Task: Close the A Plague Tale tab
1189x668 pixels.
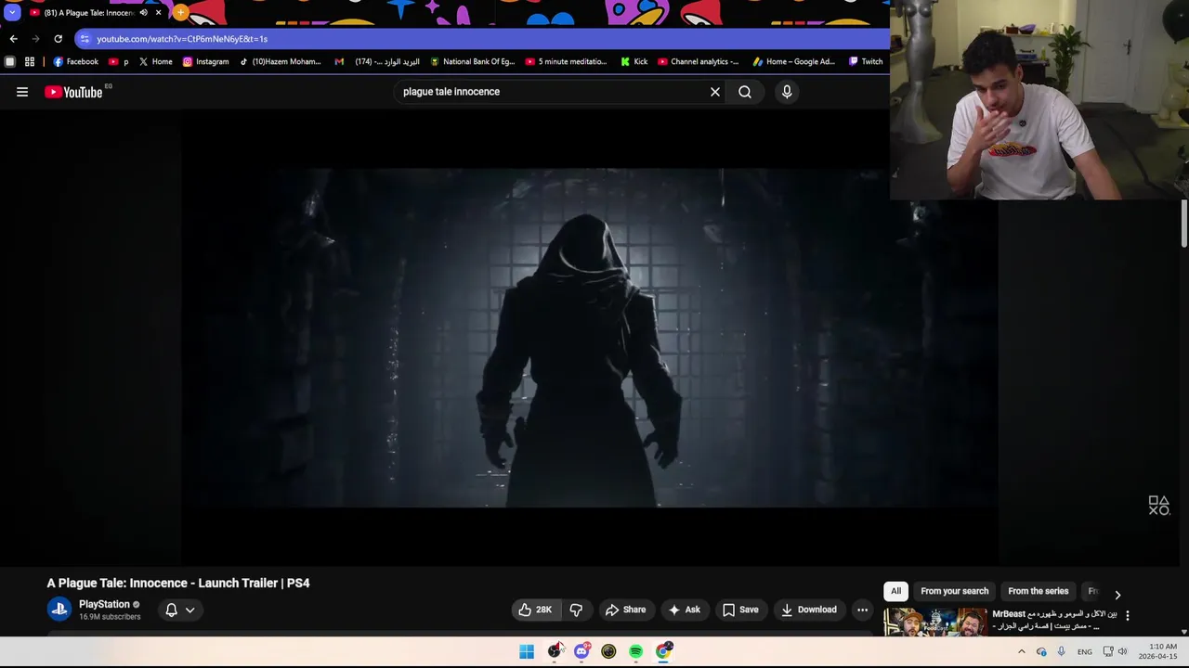Action: 158,13
